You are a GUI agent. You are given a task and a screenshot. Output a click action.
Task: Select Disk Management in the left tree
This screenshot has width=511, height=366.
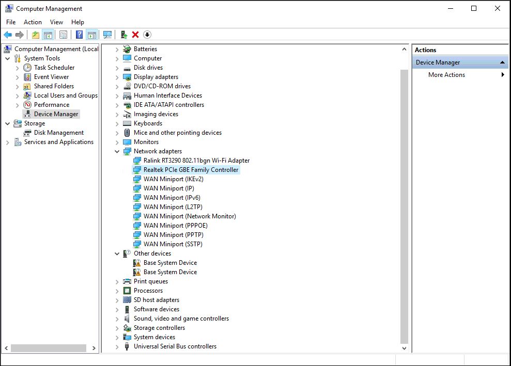[58, 133]
